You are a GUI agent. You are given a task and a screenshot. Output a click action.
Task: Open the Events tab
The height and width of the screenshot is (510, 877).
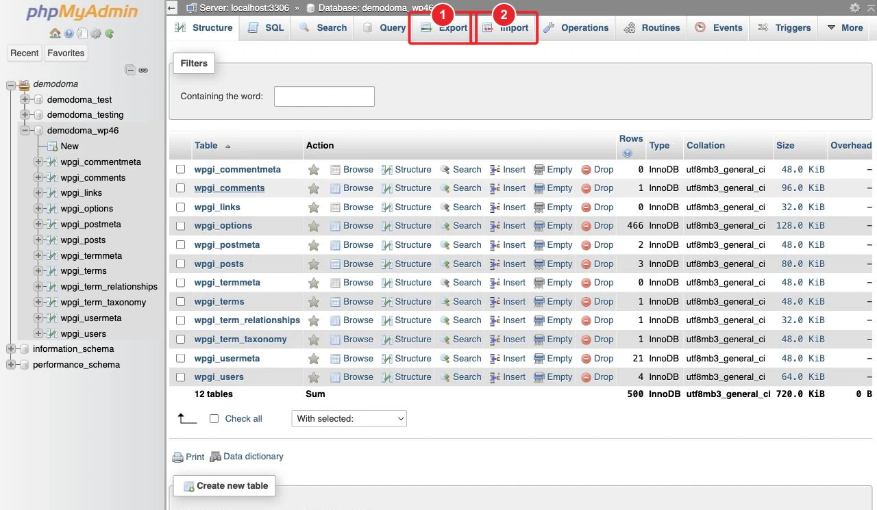point(719,28)
